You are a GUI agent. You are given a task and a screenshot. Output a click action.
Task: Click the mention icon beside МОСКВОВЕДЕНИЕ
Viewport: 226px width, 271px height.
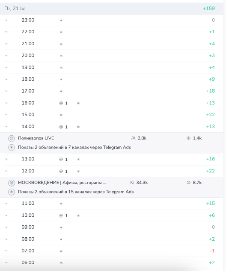pos(12,183)
